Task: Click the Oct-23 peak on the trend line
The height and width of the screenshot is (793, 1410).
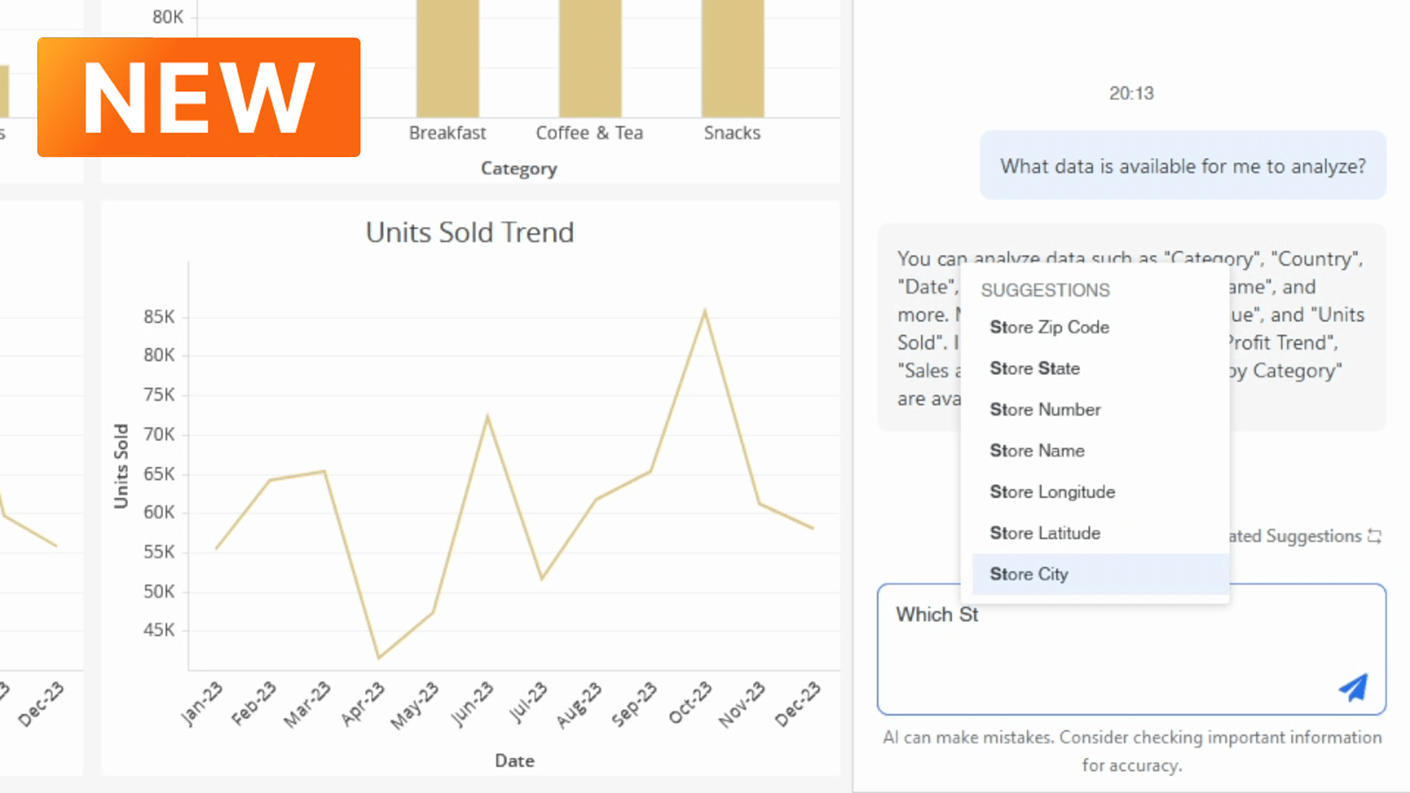Action: [x=705, y=311]
